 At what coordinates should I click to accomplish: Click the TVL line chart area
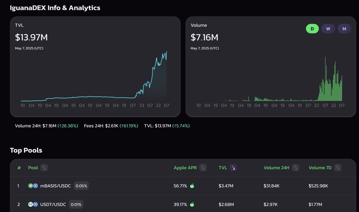[x=94, y=76]
